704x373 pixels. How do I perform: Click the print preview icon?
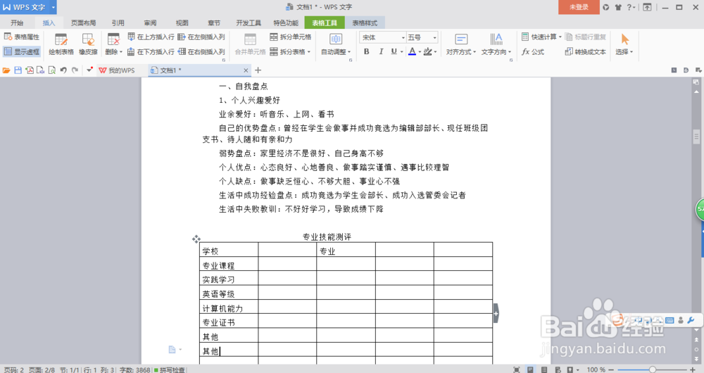point(52,70)
